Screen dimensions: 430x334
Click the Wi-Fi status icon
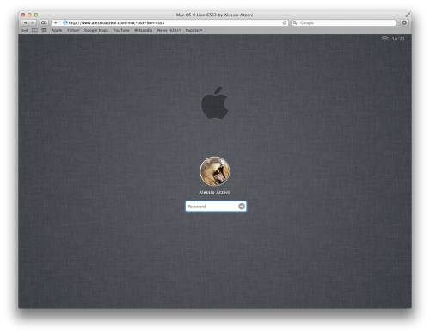point(384,39)
